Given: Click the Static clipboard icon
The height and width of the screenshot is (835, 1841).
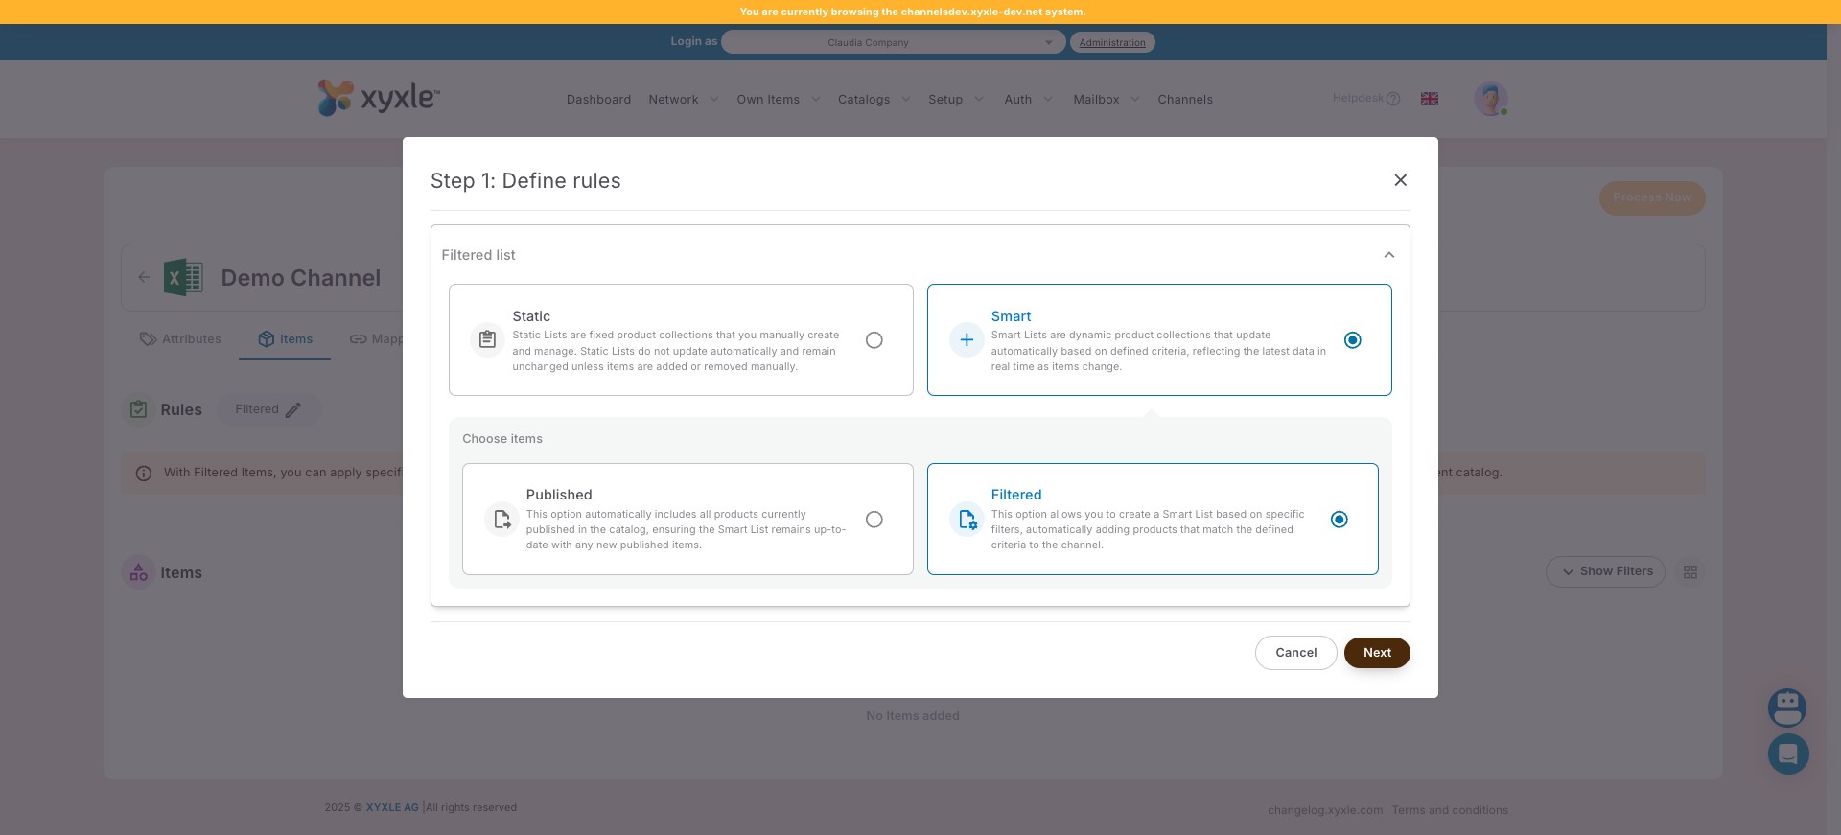Looking at the screenshot, I should tap(487, 339).
